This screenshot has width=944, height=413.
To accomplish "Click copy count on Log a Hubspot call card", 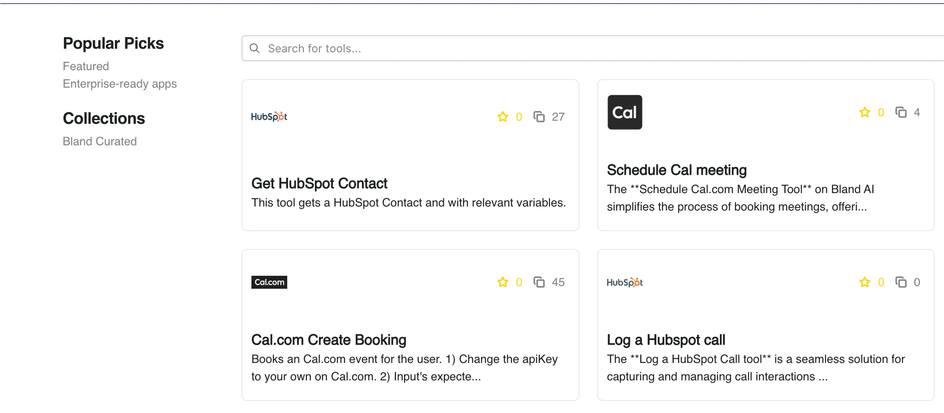I will tap(917, 282).
